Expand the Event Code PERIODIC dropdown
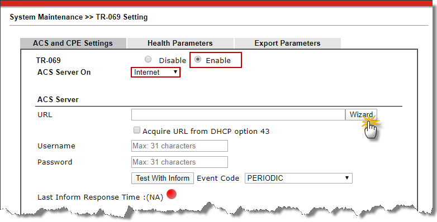Viewport: 437px width, 222px height. (x=298, y=178)
